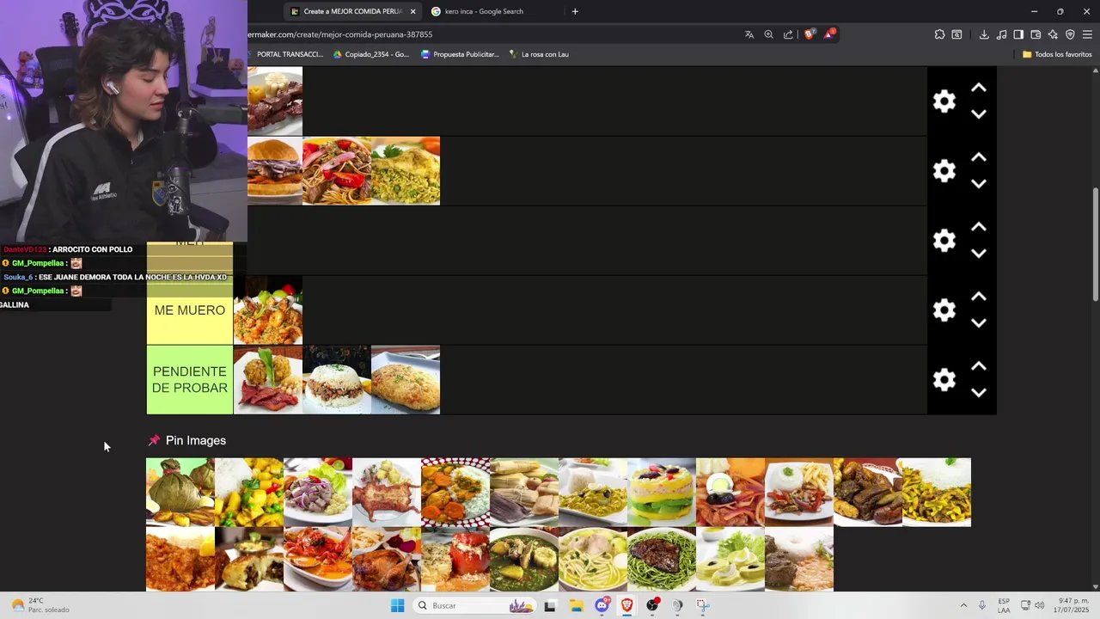Open File Explorer from taskbar

(x=576, y=605)
